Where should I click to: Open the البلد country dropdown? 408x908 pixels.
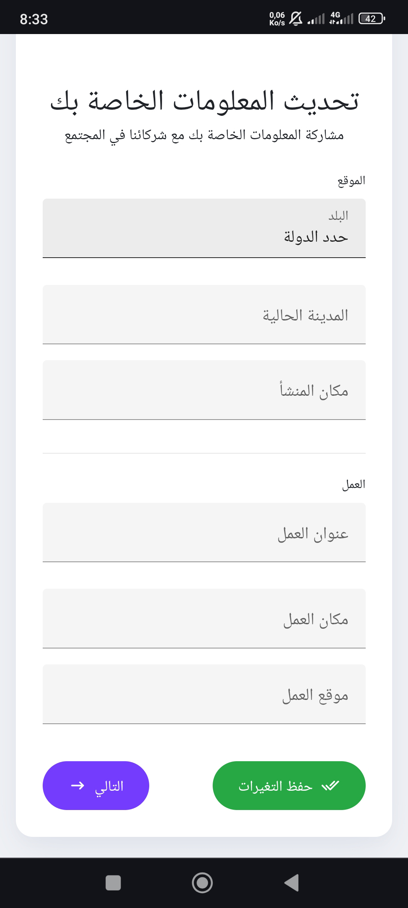204,228
